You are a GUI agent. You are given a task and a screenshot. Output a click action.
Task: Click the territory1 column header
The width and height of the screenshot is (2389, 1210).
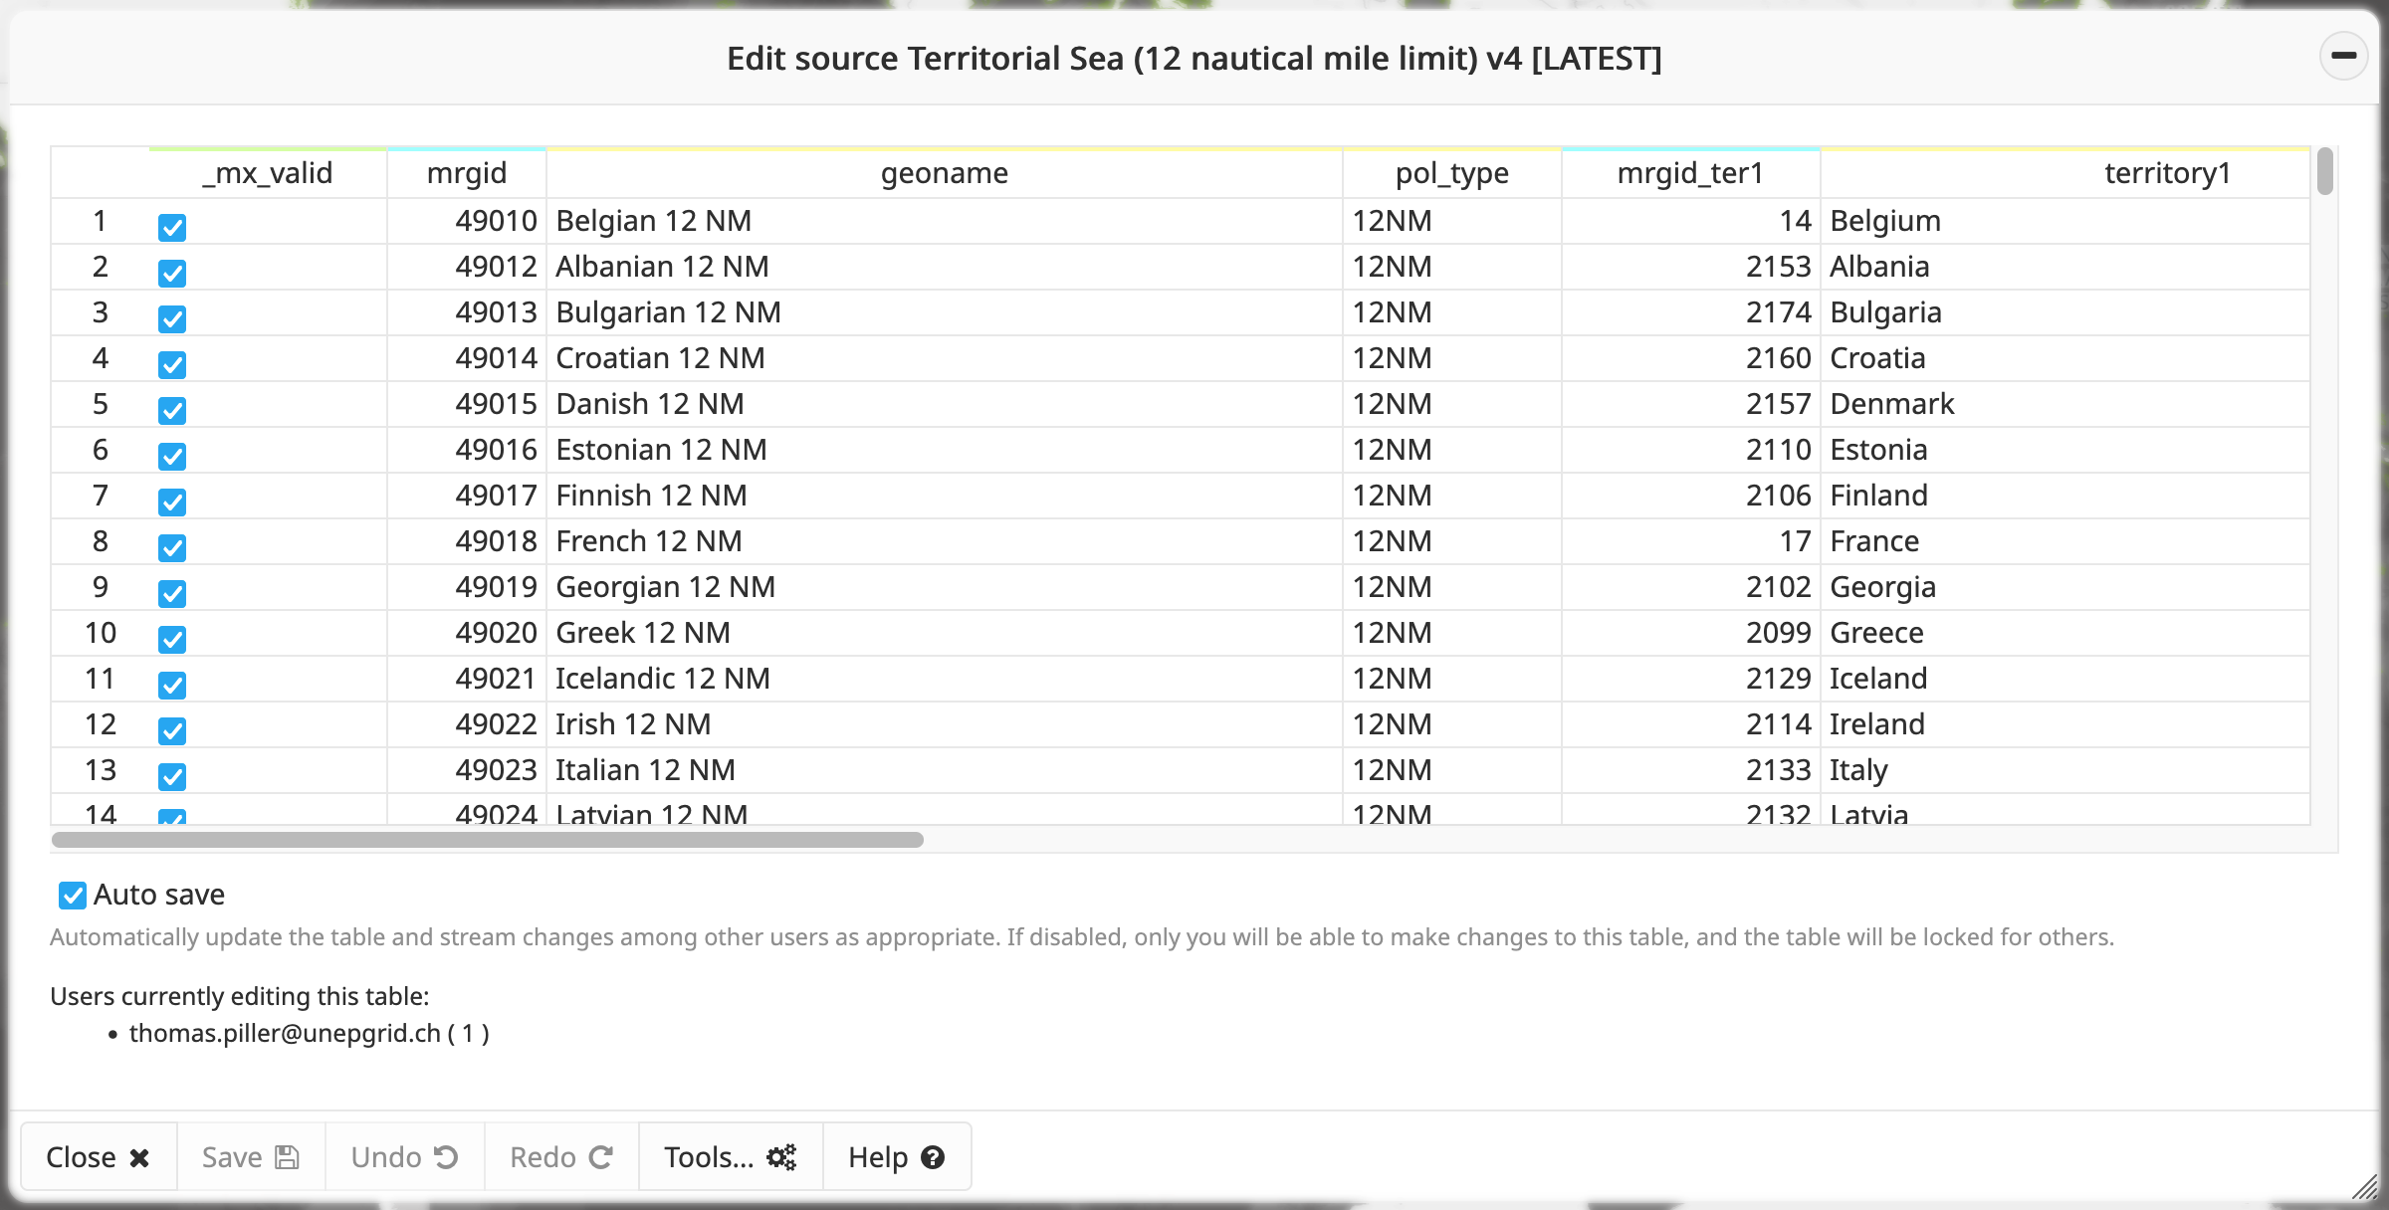2166,174
